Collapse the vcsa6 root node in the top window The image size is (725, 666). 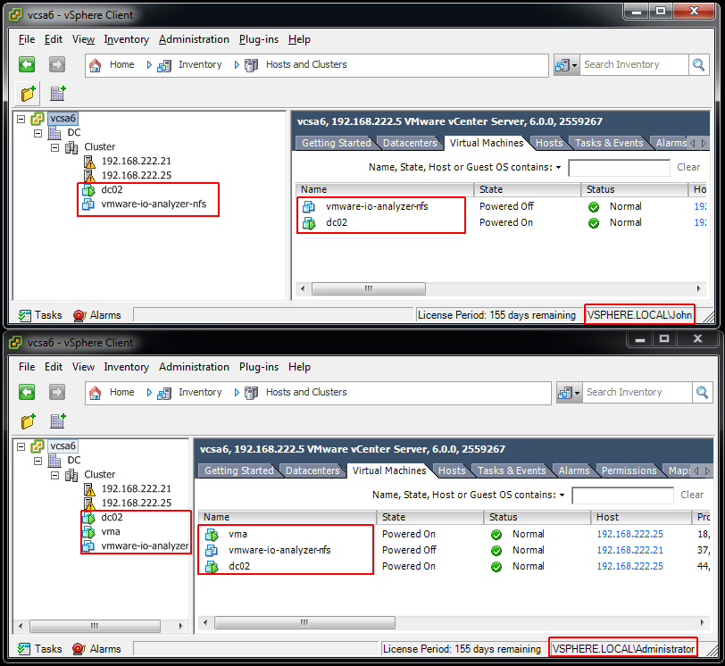(21, 119)
